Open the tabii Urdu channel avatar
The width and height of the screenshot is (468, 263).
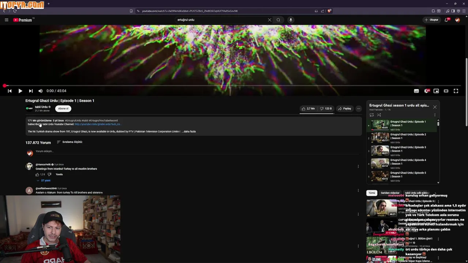point(29,108)
